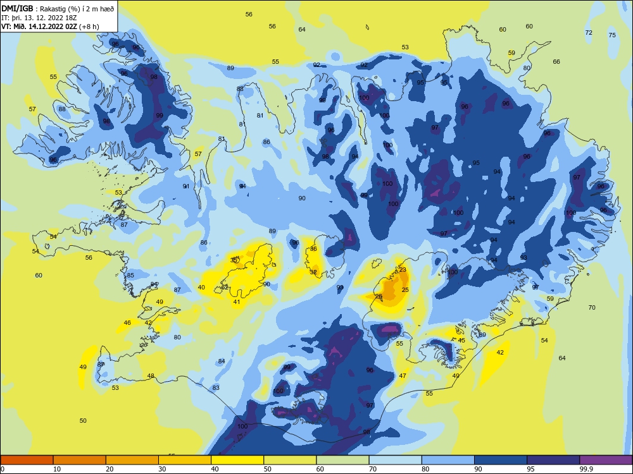Select the map value 72
The height and width of the screenshot is (474, 633).
pos(589,33)
